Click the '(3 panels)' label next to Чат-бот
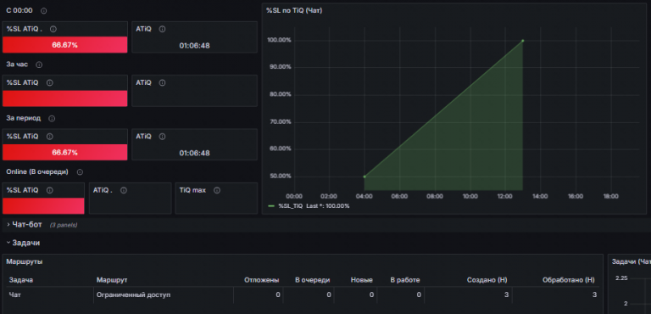Screen dimensions: 651x314 [x=64, y=225]
